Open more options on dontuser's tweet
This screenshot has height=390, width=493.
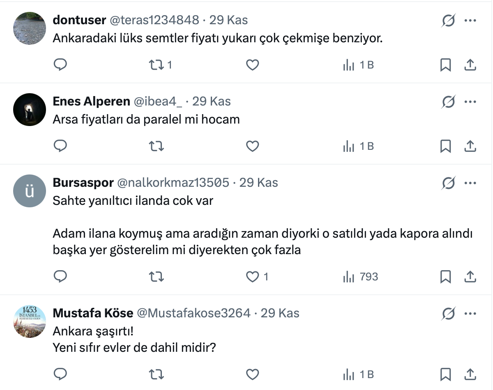(470, 20)
